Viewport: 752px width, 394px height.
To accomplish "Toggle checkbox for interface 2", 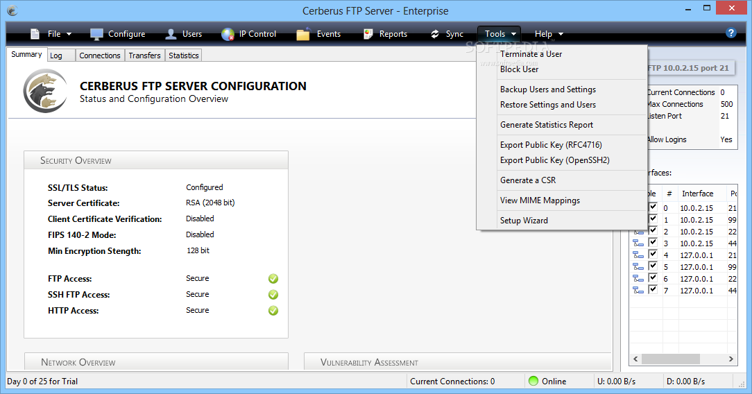I will (x=653, y=230).
